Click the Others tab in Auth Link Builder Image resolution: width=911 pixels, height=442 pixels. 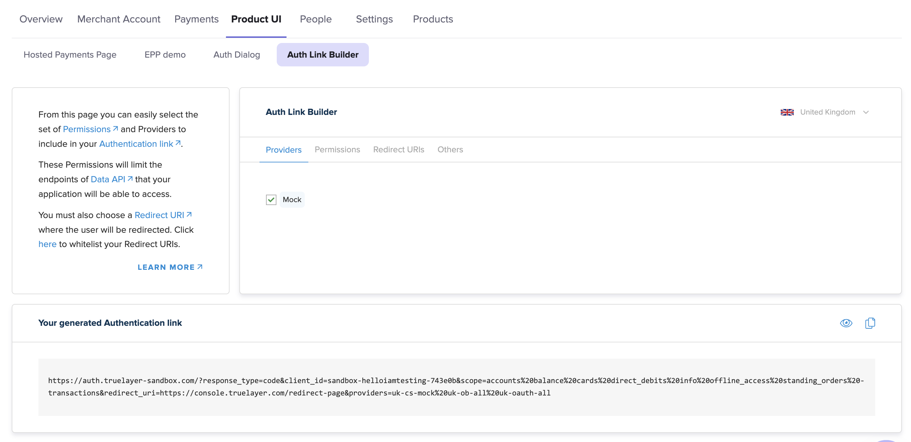click(x=450, y=149)
